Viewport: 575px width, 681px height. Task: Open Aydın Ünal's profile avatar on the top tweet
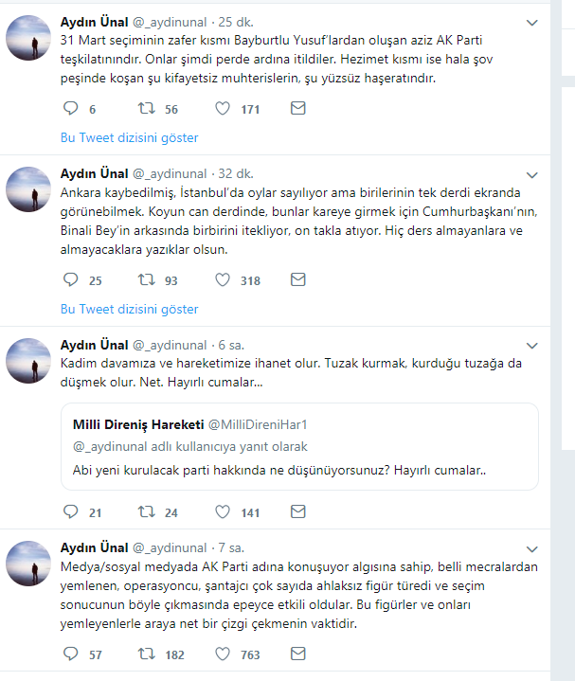click(28, 38)
